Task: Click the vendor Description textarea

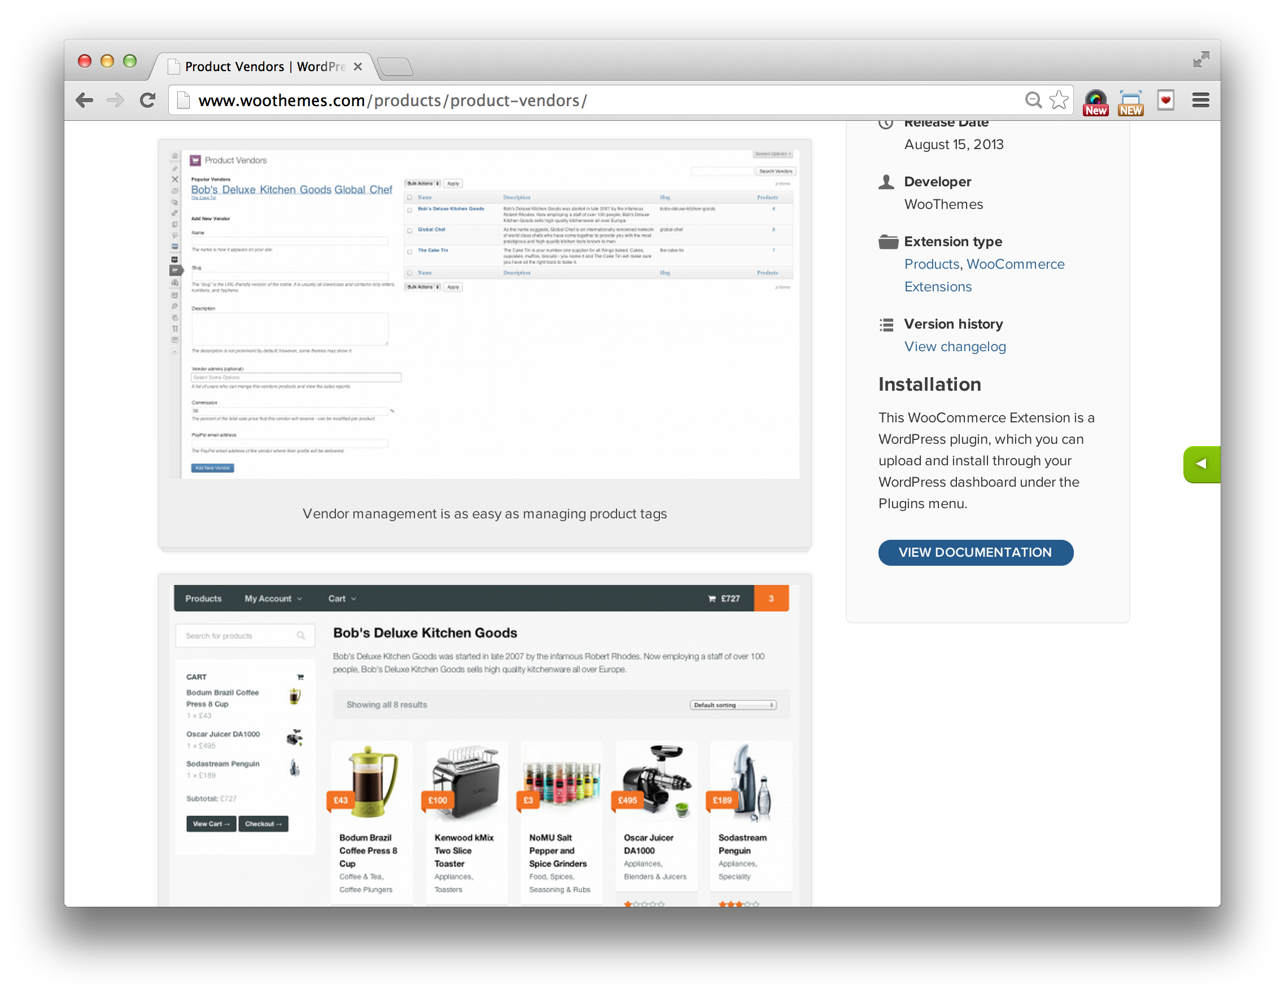Action: pyautogui.click(x=290, y=329)
